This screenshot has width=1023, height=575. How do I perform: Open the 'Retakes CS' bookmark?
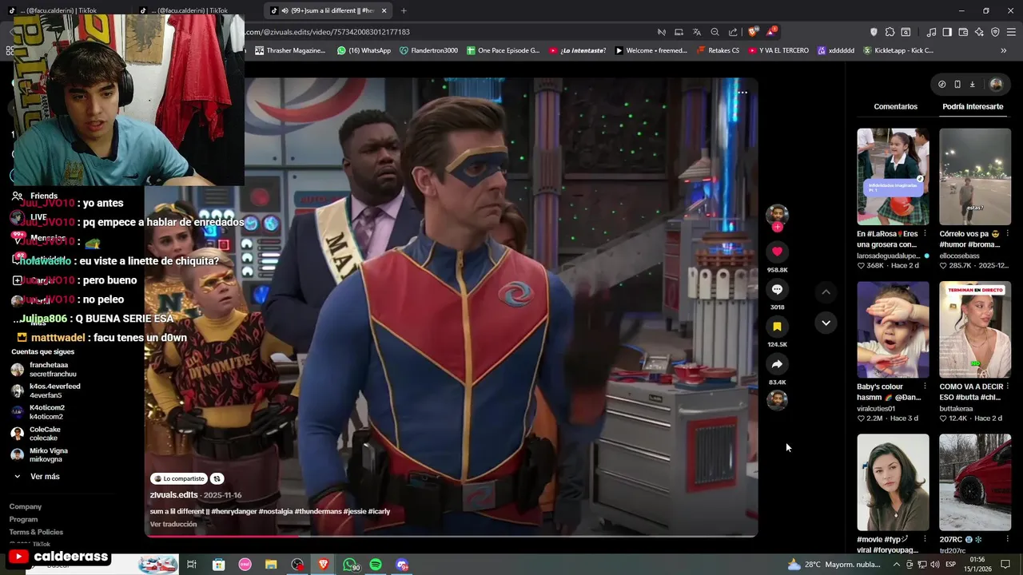click(x=718, y=50)
